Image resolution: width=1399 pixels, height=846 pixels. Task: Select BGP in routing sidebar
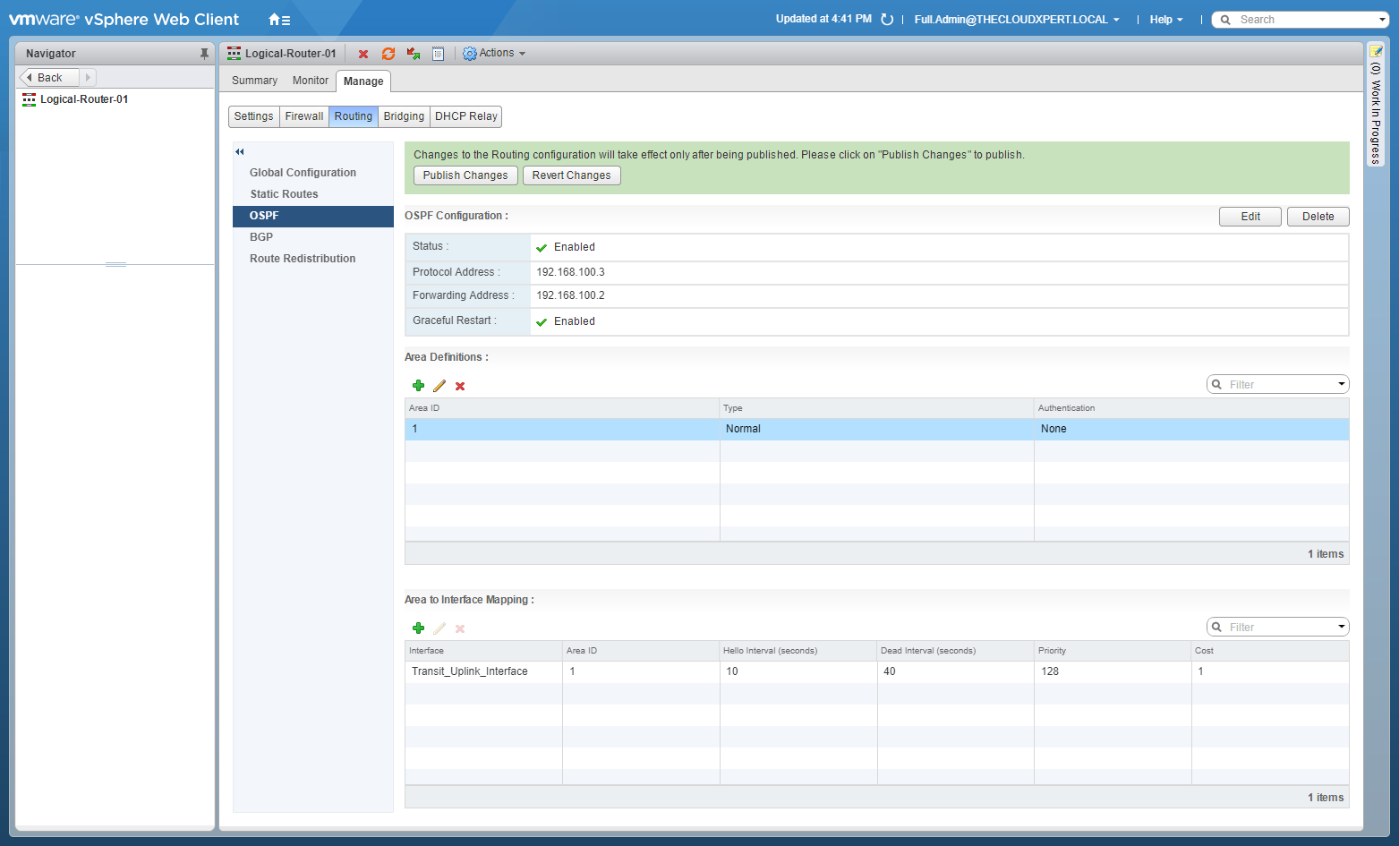pyautogui.click(x=261, y=237)
